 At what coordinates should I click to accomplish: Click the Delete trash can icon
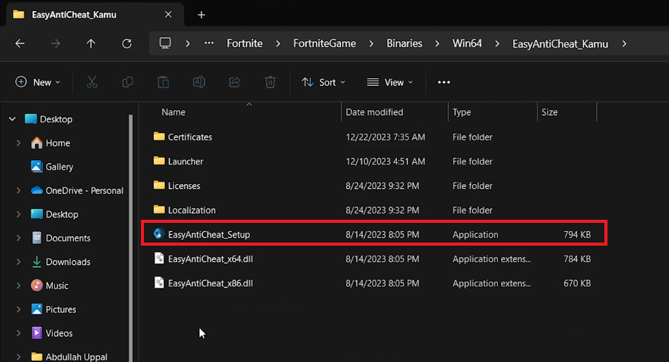[270, 82]
